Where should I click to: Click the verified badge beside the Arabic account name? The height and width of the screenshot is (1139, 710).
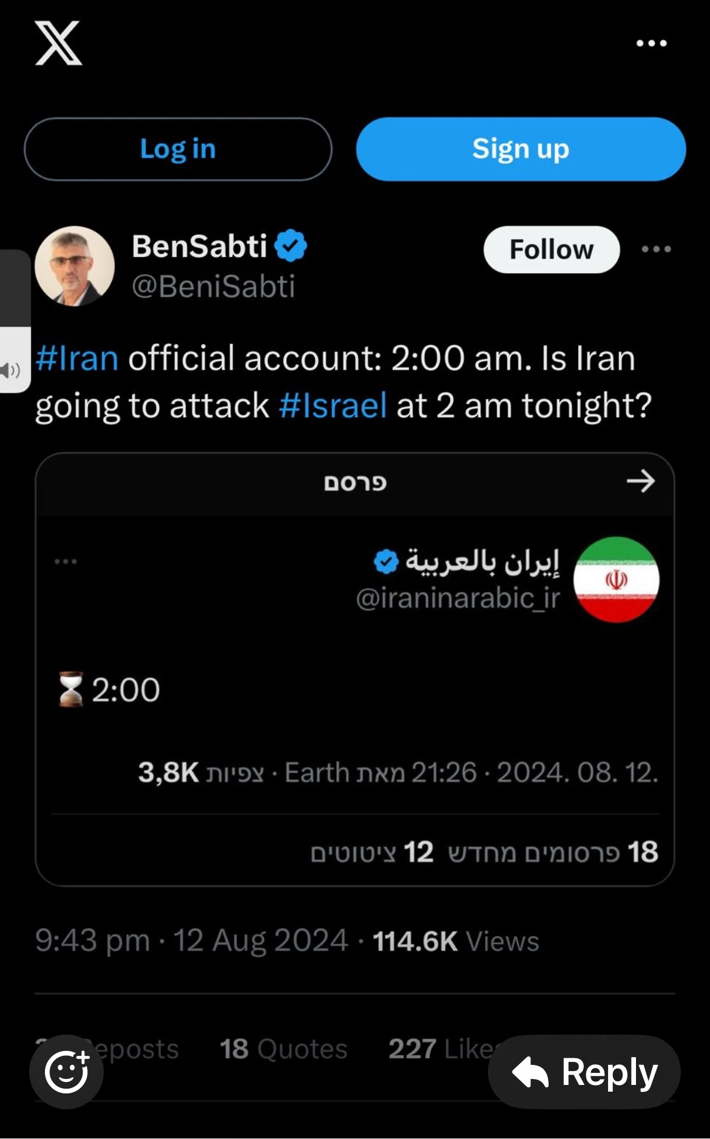tap(386, 562)
